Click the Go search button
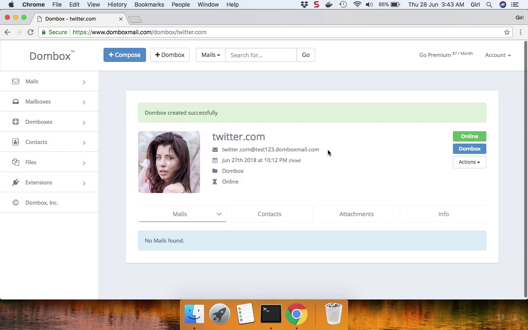Viewport: 528px width, 330px height. coord(306,55)
